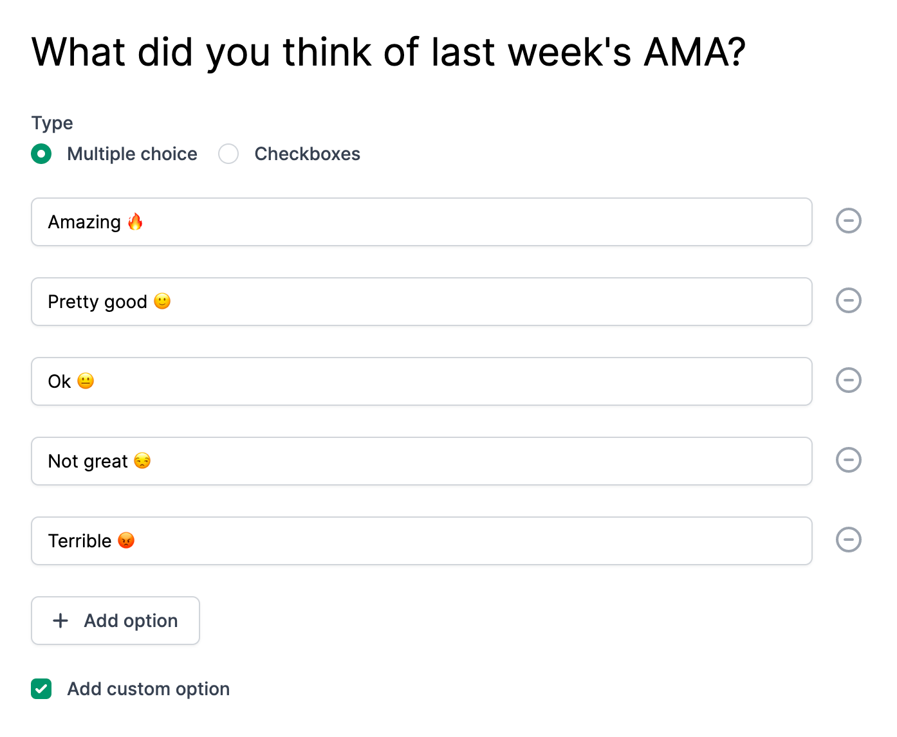Click the "Multiple choice" label text
Image resolution: width=897 pixels, height=737 pixels.
point(132,154)
